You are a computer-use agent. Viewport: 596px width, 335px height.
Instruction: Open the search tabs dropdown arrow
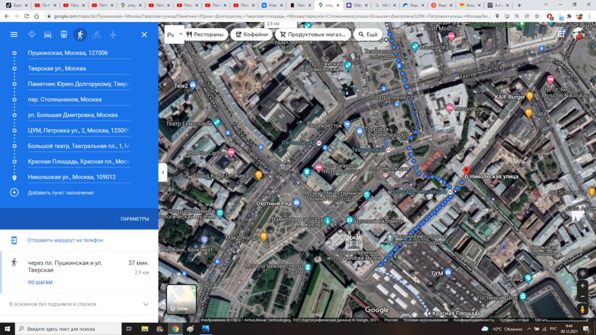[546, 5]
